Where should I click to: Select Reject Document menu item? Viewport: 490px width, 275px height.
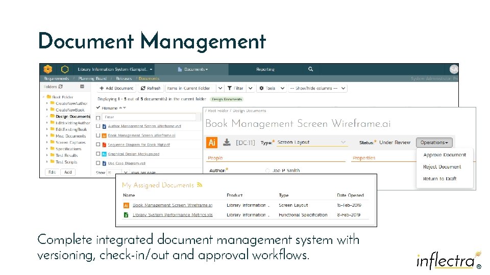click(442, 167)
